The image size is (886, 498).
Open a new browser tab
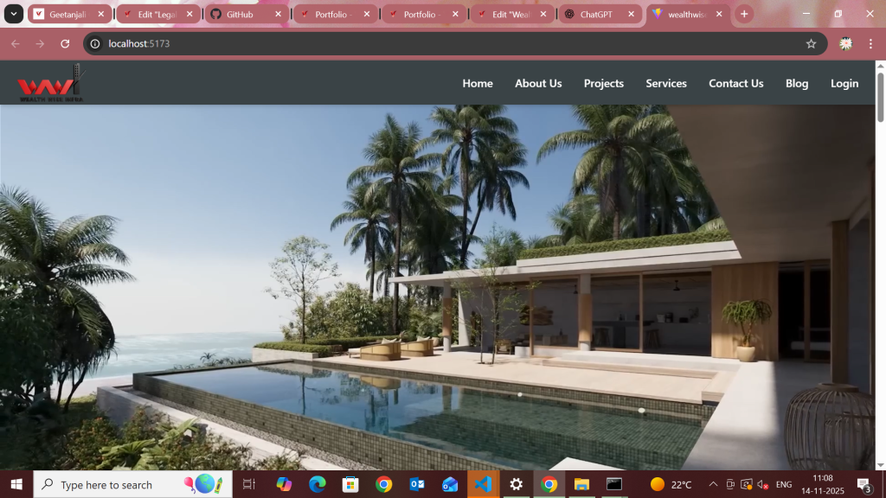(x=744, y=14)
